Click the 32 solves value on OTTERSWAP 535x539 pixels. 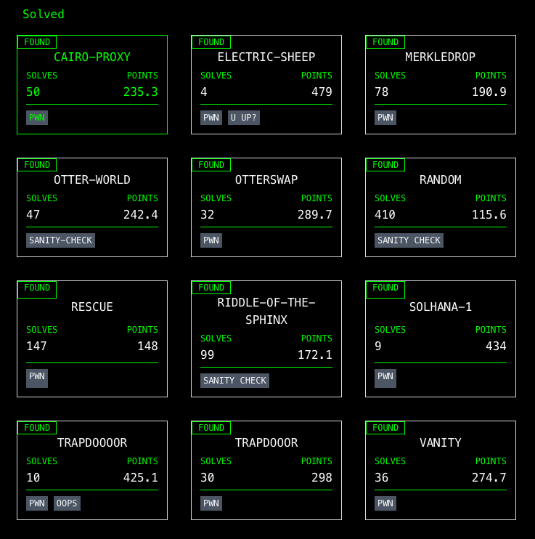208,214
